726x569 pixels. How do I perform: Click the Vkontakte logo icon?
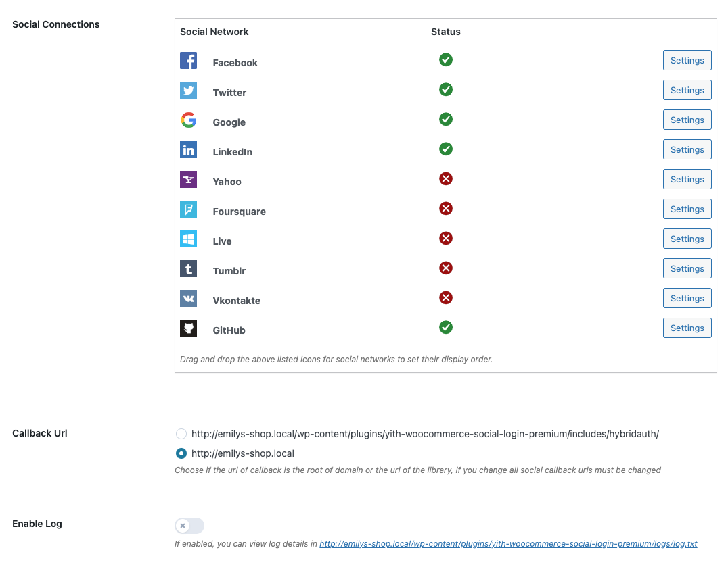coord(188,299)
